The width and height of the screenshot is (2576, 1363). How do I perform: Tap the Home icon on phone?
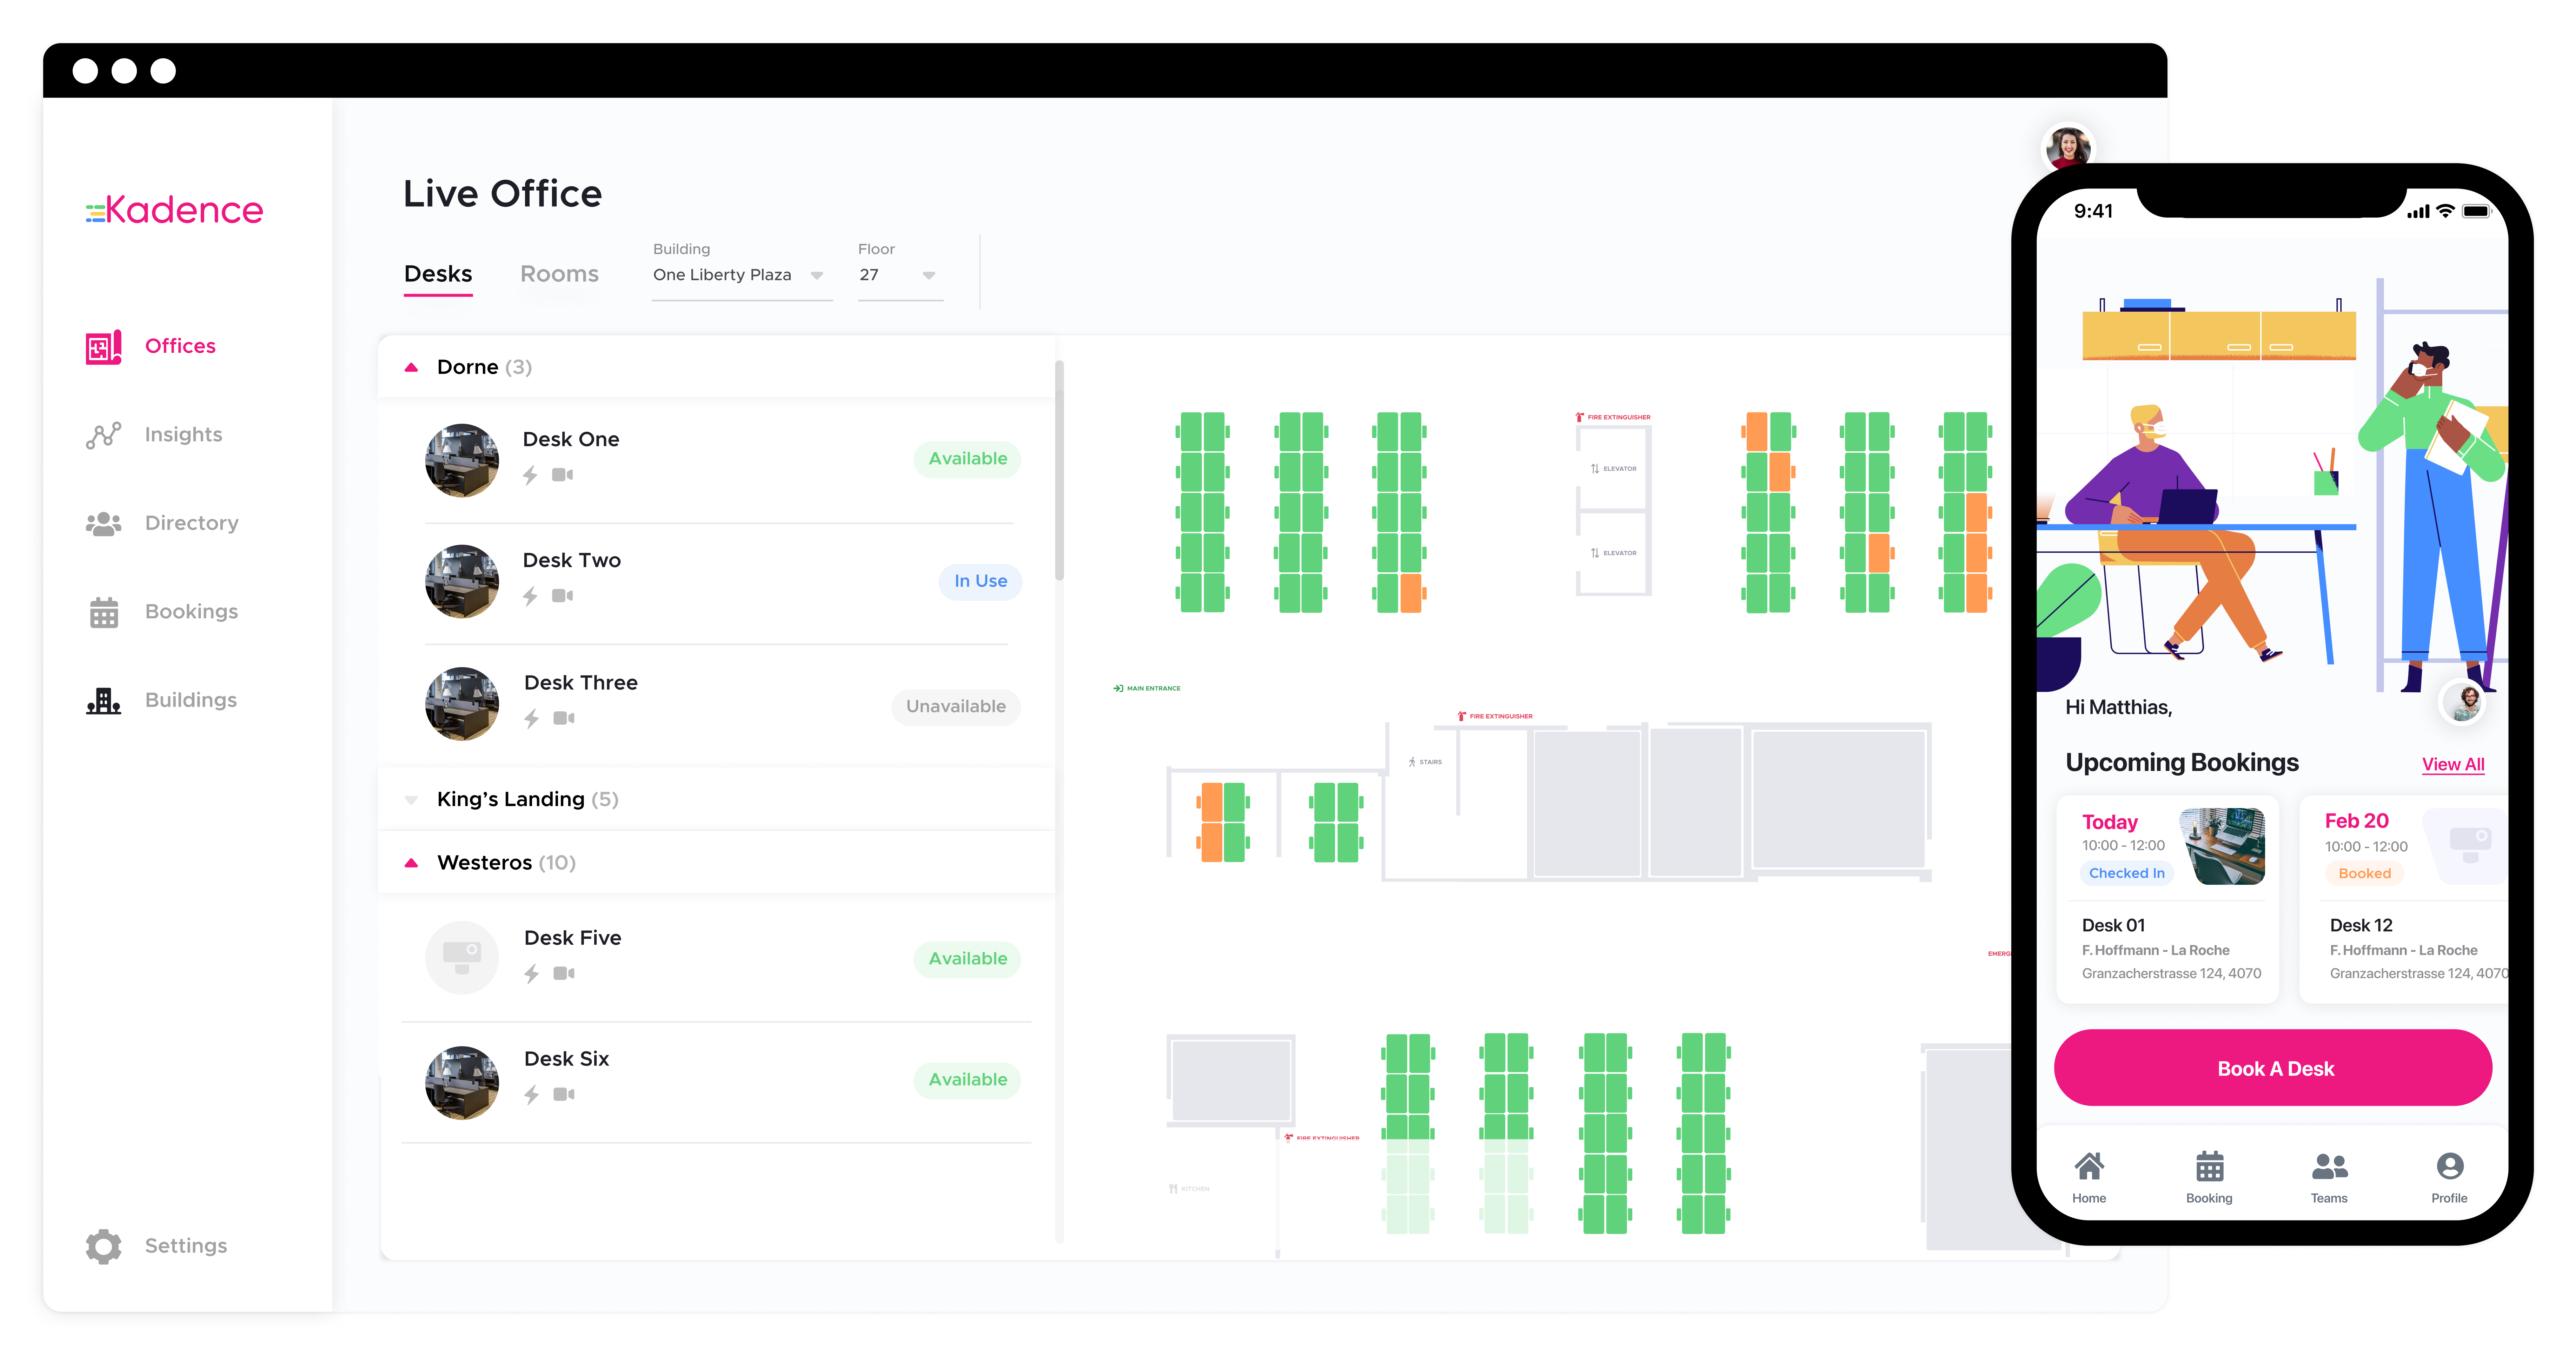coord(2089,1167)
